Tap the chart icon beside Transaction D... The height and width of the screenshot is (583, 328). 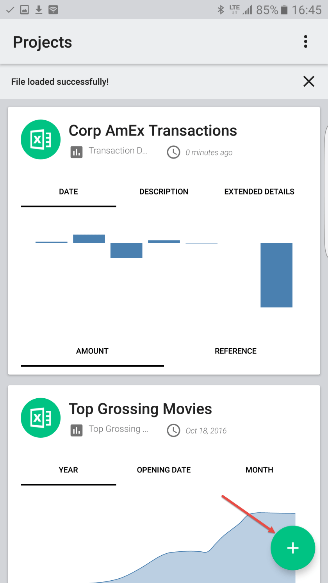(x=77, y=152)
